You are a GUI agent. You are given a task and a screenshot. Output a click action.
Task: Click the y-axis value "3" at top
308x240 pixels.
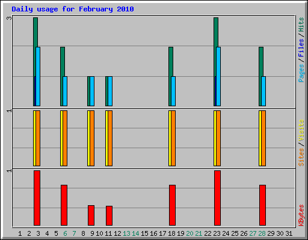coord(9,18)
